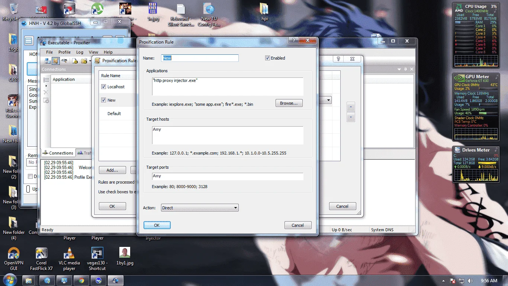The height and width of the screenshot is (286, 508).
Task: Click the Drives Meter gadget title
Action: (476, 150)
